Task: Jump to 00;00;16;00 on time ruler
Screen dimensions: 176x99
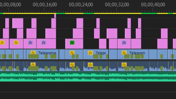Action: (45, 5)
